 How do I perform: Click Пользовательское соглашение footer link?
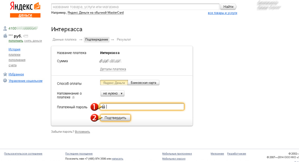(23, 154)
